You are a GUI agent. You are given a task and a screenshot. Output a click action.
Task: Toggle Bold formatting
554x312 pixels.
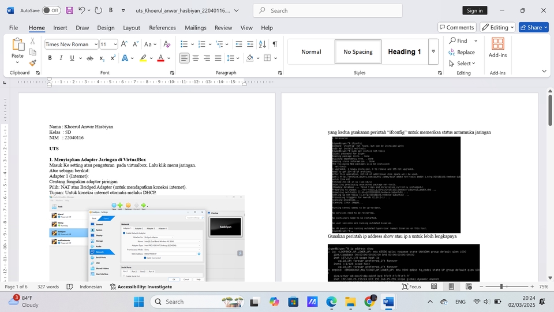[x=50, y=58]
